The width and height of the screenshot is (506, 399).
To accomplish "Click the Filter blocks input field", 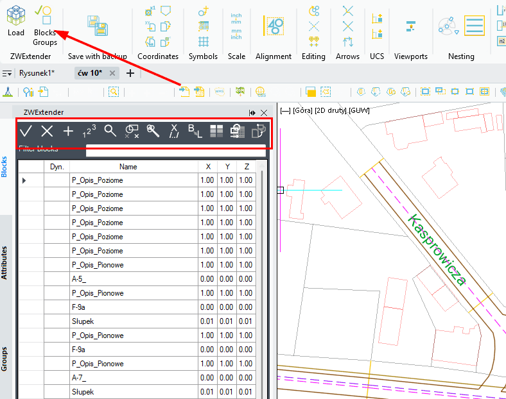I will (176, 152).
